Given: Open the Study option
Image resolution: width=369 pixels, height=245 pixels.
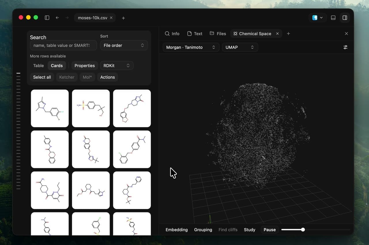Looking at the screenshot, I should pyautogui.click(x=250, y=230).
